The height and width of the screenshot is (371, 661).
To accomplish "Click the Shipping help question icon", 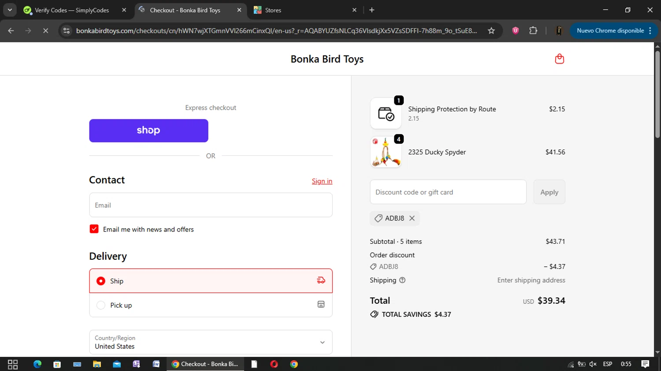I will point(402,280).
